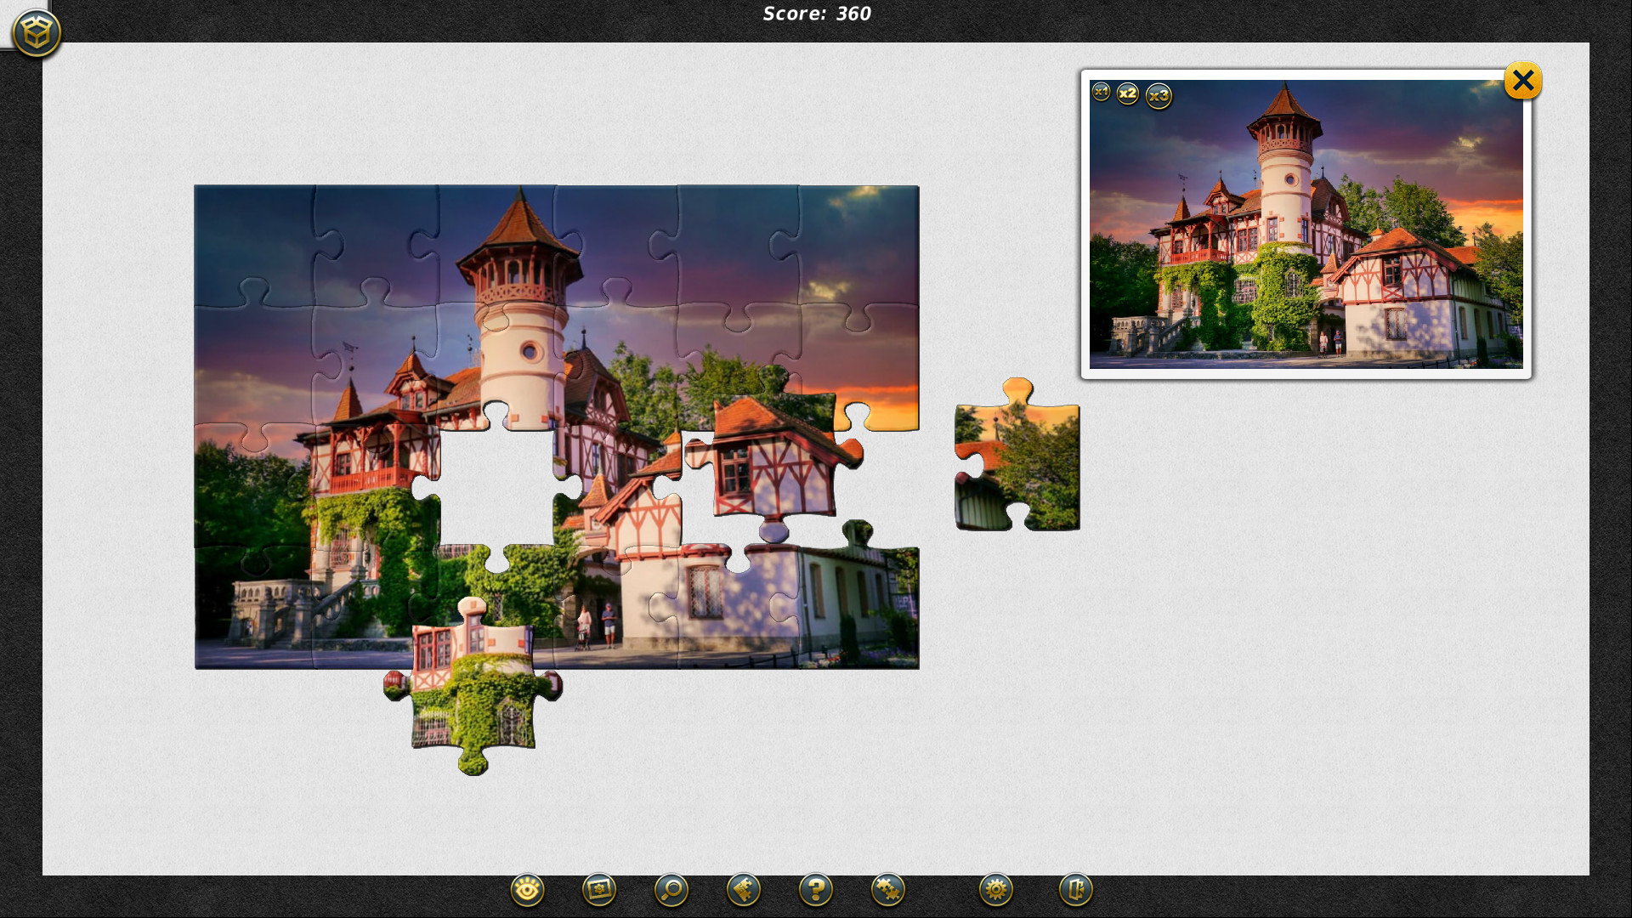Click the single puzzle piece sort icon
The height and width of the screenshot is (918, 1632).
(744, 890)
